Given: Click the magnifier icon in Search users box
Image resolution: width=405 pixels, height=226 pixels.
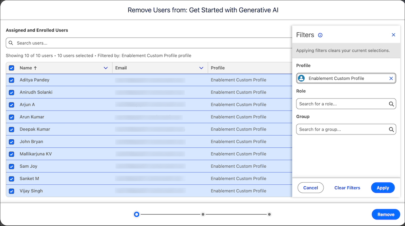Looking at the screenshot, I should coord(11,43).
